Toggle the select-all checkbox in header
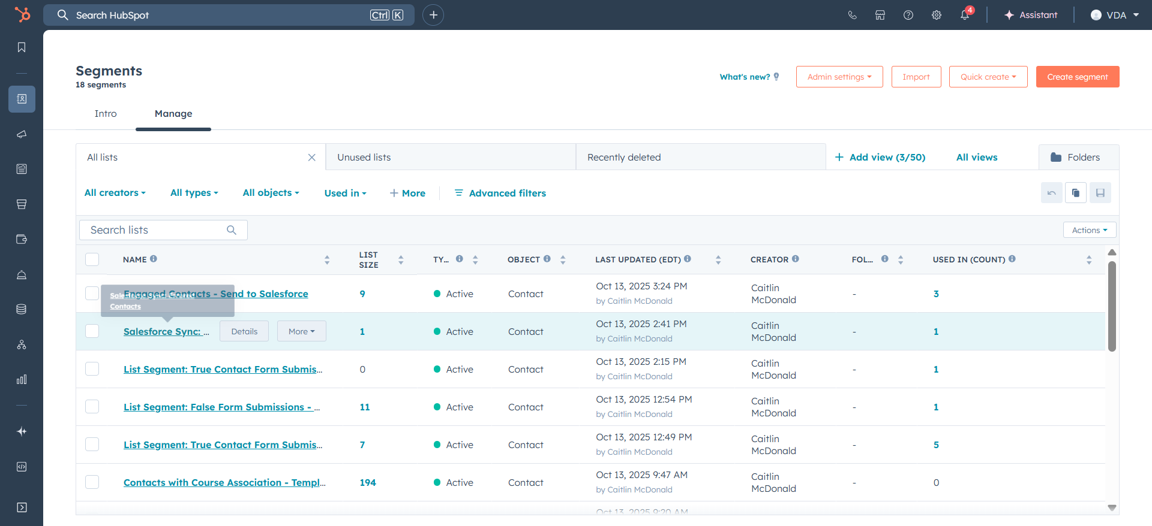Image resolution: width=1152 pixels, height=526 pixels. click(x=92, y=259)
